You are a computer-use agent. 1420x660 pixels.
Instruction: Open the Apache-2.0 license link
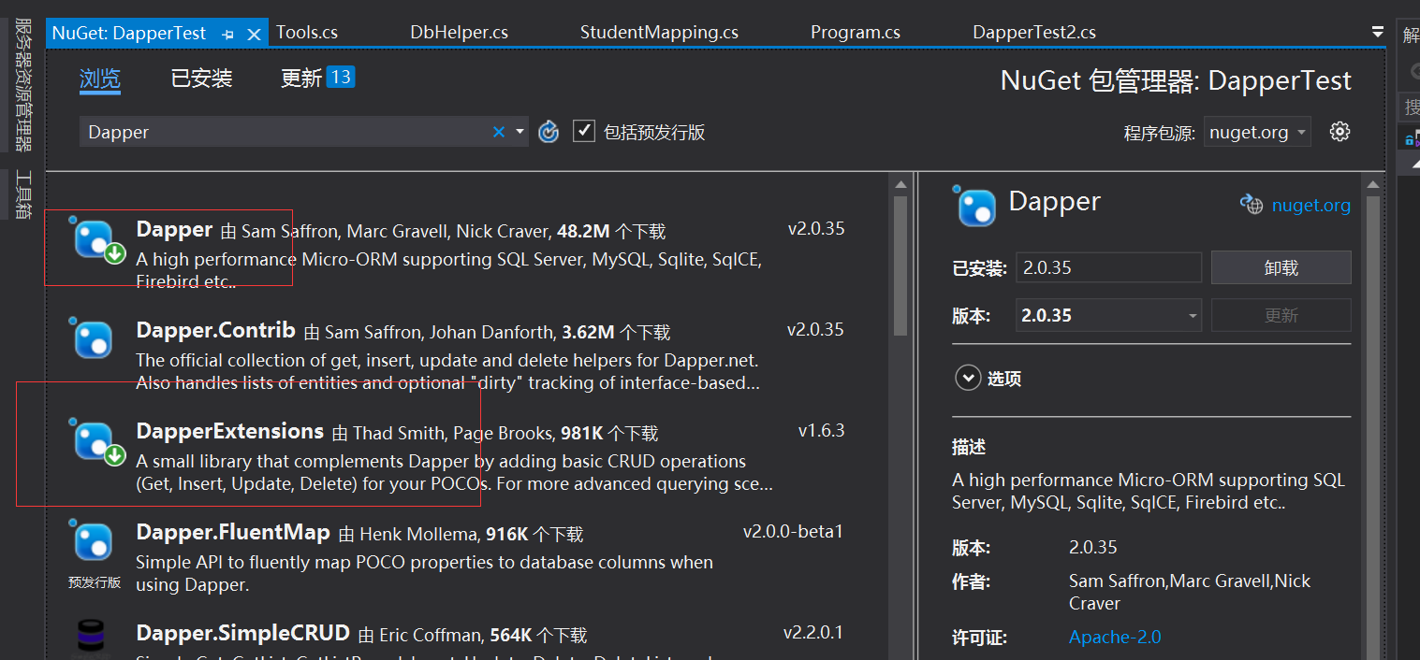1115,637
